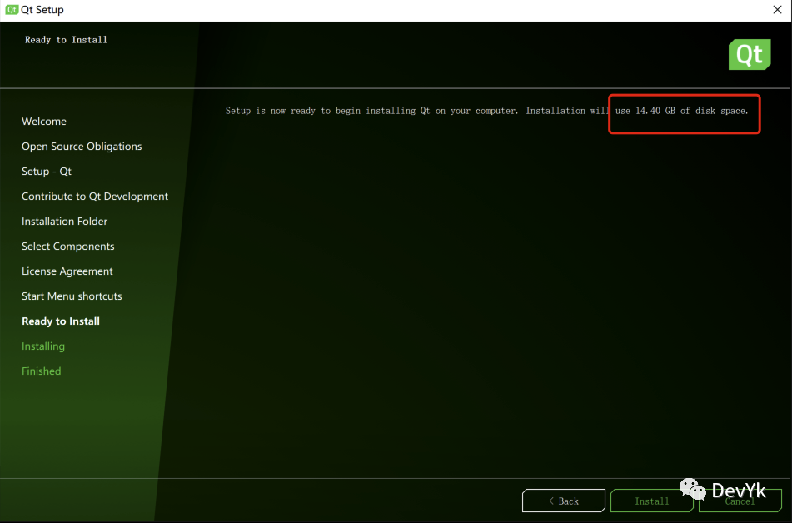
Task: Click the green Qt logo
Action: coord(750,55)
